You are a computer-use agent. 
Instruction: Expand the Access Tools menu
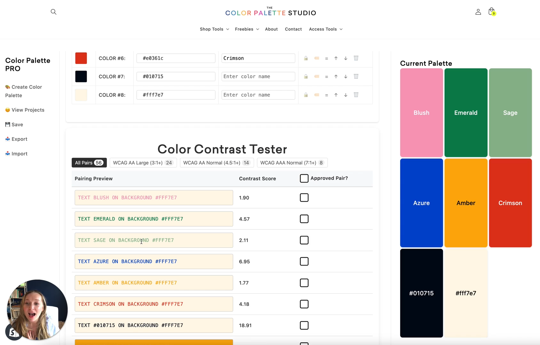pyautogui.click(x=326, y=29)
